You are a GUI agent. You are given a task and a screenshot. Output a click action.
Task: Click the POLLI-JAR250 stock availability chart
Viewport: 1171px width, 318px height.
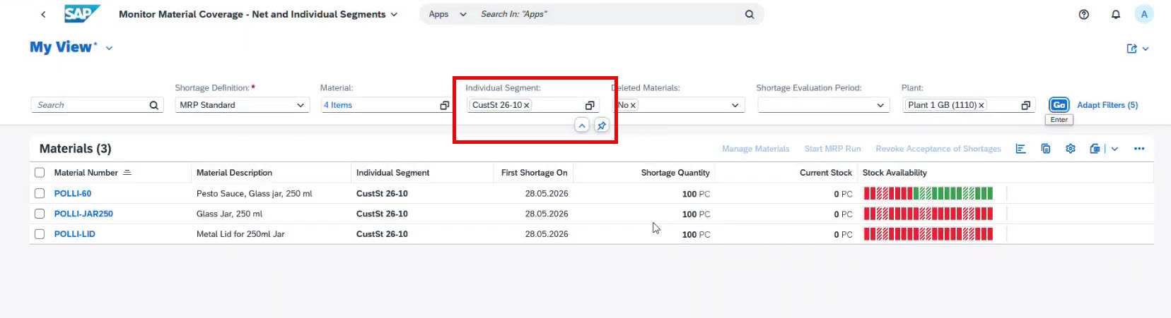pos(928,214)
